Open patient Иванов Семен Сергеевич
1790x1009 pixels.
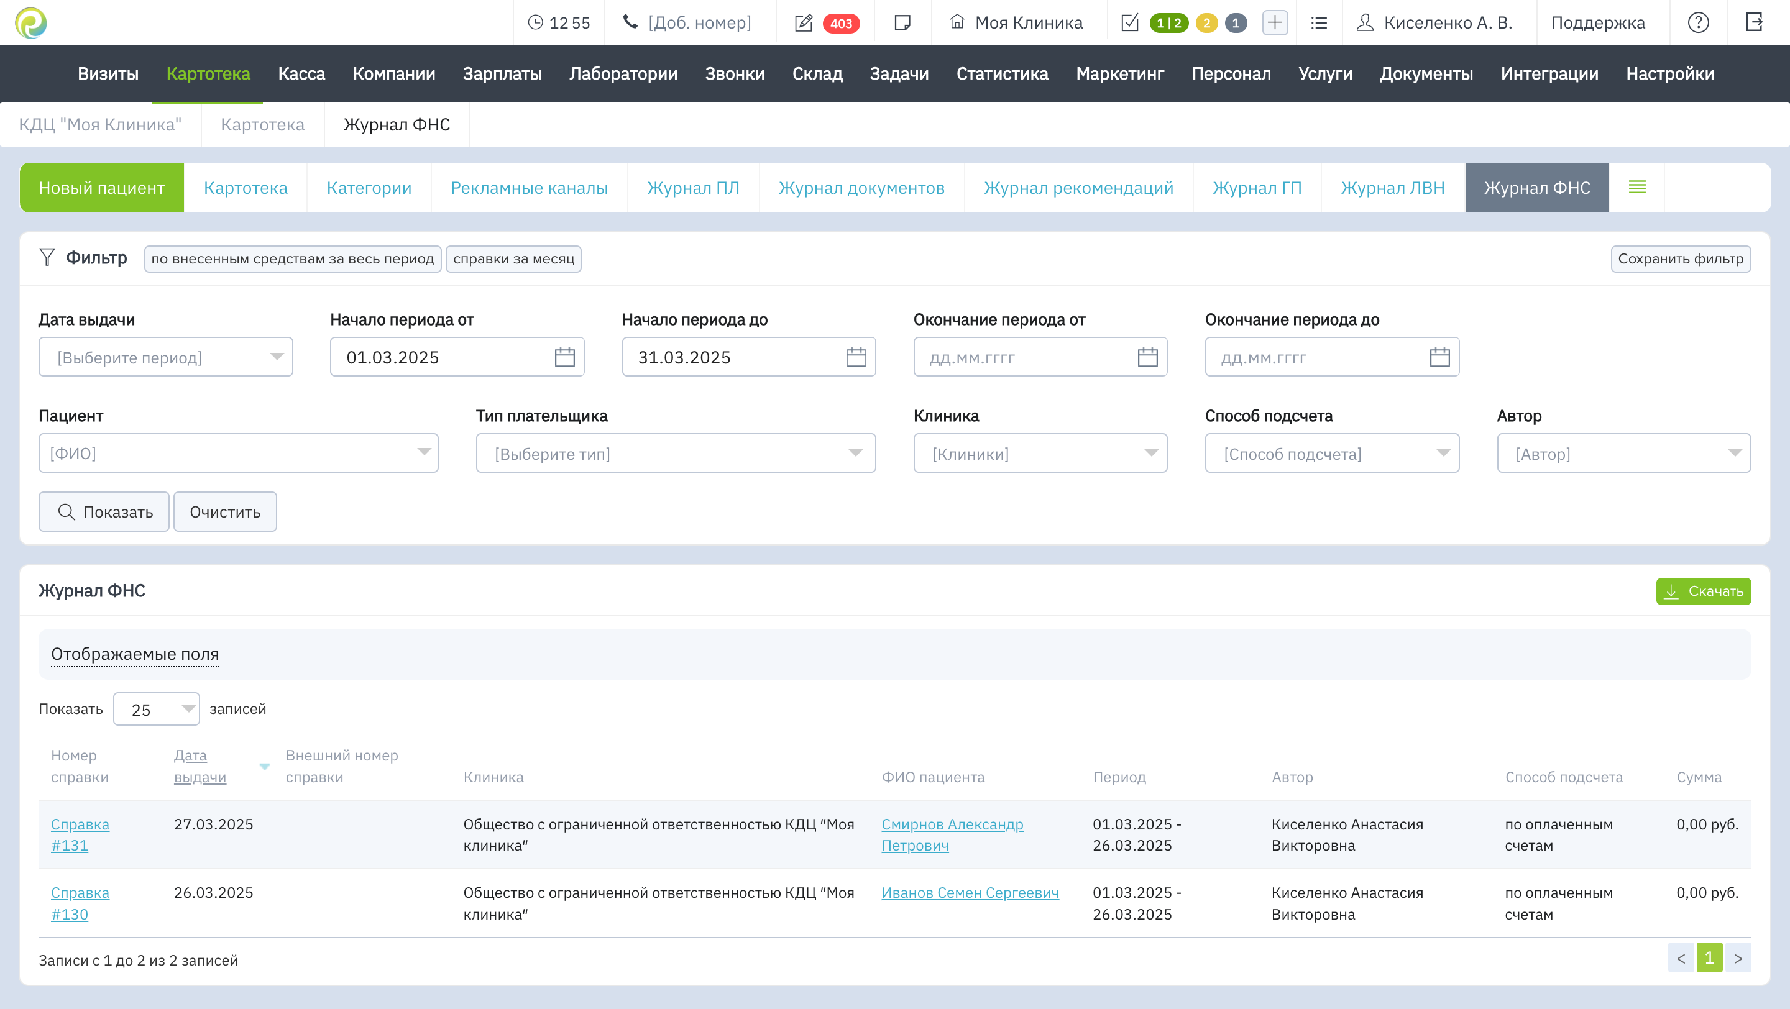(970, 892)
